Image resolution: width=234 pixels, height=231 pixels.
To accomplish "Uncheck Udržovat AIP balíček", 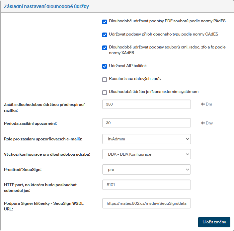I will (x=105, y=66).
